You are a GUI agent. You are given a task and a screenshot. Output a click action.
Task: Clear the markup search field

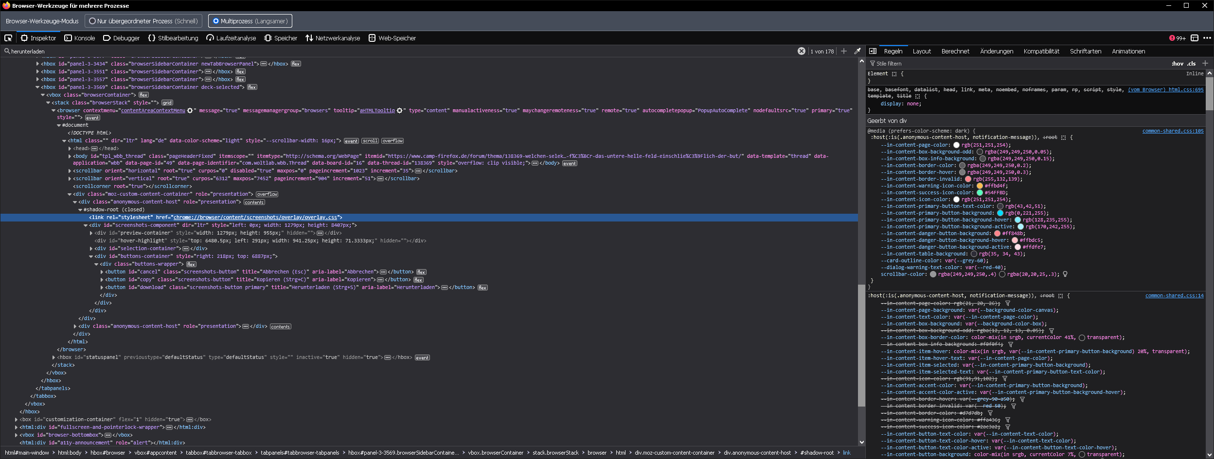tap(802, 51)
